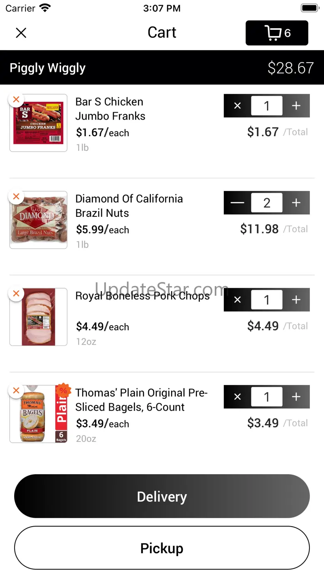Screen dimensions: 324x576
Task: Remove Thomas' Plain Bagels via orange X
Action: 16,391
